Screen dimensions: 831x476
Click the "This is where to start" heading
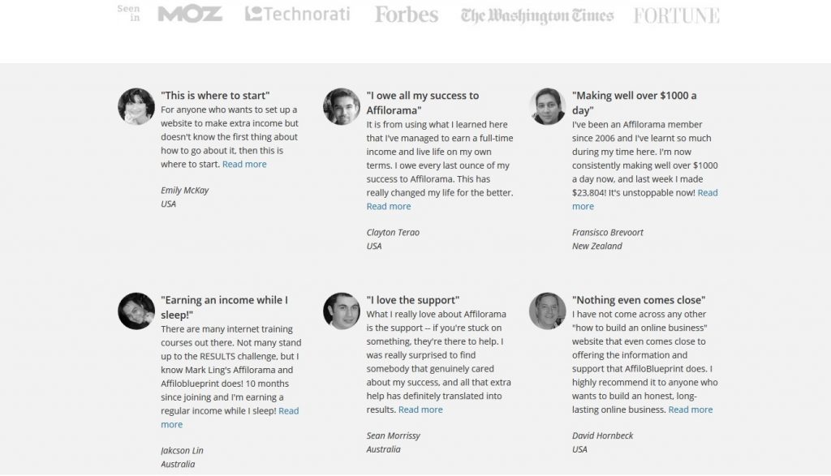coord(215,96)
